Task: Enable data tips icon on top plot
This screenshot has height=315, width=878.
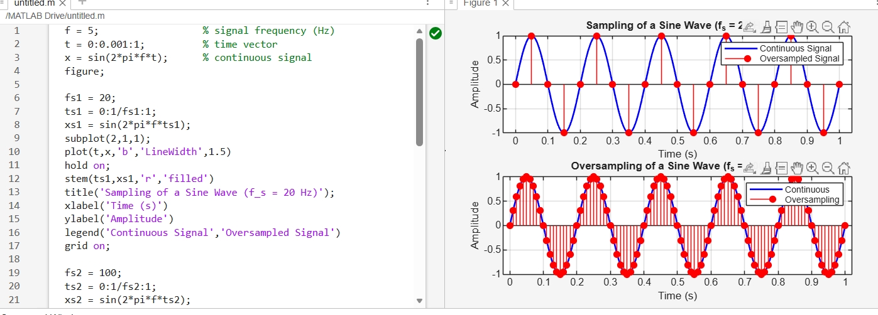Action: point(781,26)
